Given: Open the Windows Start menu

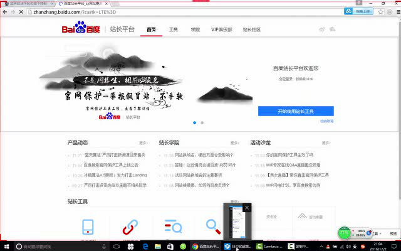Looking at the screenshot, I should pyautogui.click(x=6, y=247).
